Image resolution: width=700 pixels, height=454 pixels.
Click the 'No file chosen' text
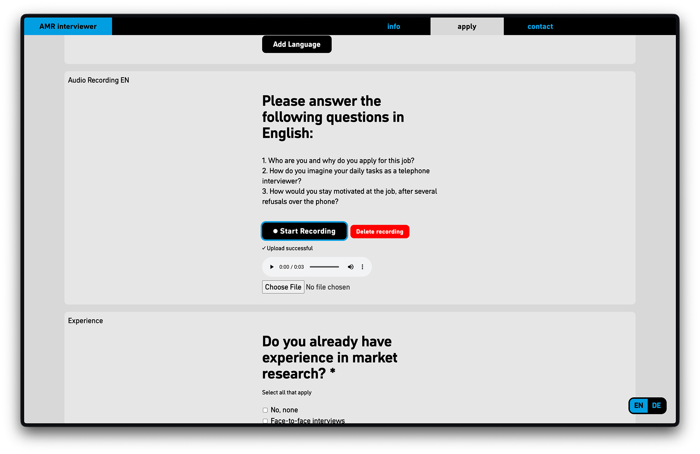point(328,287)
